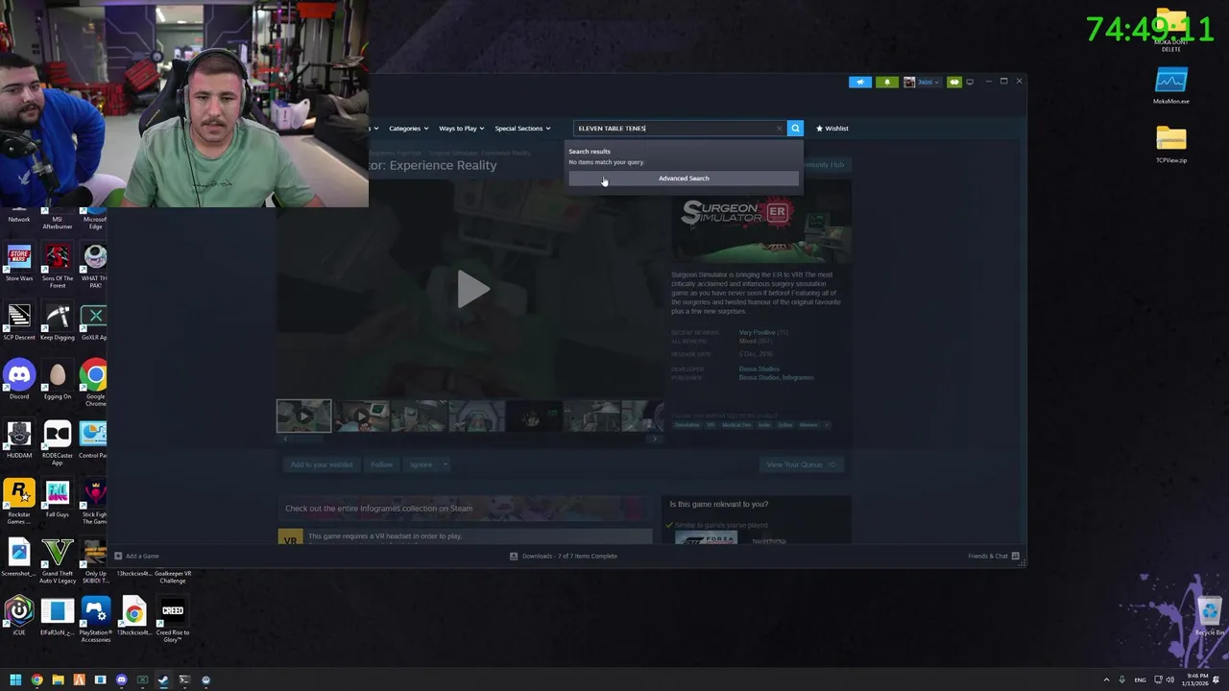Select the first video thumbnail in gallery
The height and width of the screenshot is (691, 1229).
(x=304, y=416)
